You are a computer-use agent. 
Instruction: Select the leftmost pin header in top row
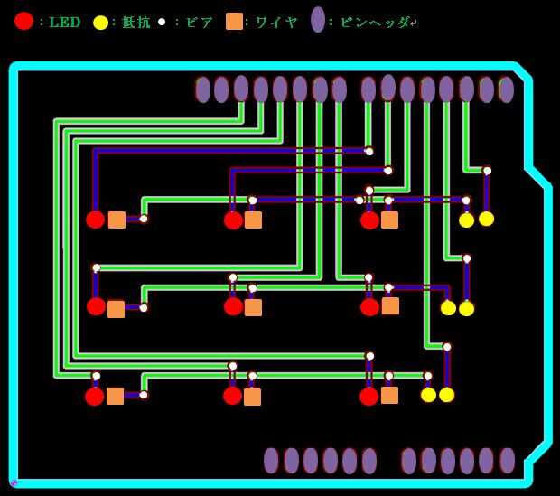(x=202, y=89)
